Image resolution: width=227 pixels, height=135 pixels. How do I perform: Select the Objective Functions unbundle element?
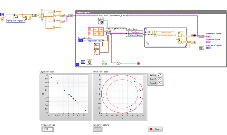click(x=166, y=35)
